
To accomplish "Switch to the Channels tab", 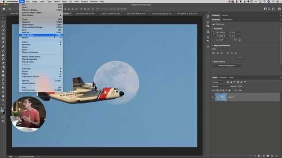I will [x=223, y=78].
